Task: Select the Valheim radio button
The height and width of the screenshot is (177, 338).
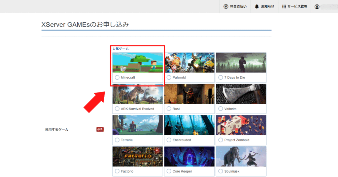Action: pos(220,109)
